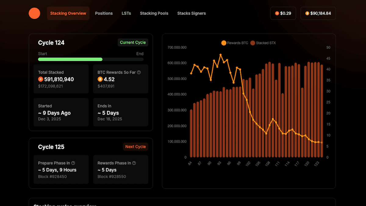The width and height of the screenshot is (366, 206).
Task: View the Stacks Signers tab
Action: tap(192, 13)
